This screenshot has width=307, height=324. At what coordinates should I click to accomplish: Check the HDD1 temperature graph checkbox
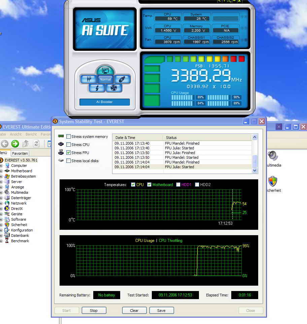pos(178,184)
